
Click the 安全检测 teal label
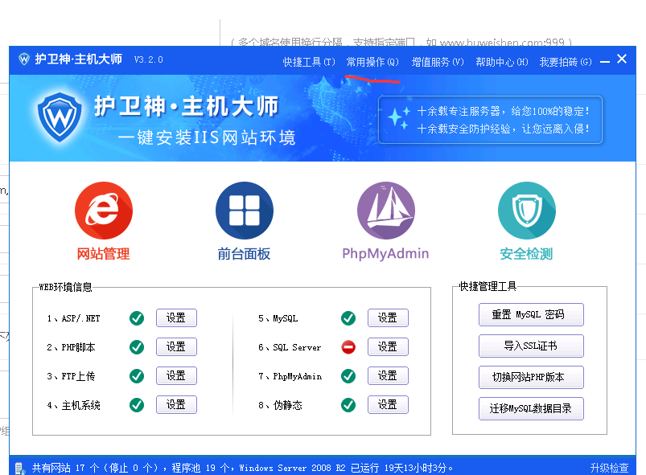[526, 254]
